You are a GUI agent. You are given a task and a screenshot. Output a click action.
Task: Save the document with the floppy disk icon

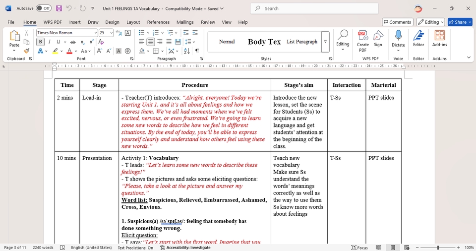tap(59, 8)
